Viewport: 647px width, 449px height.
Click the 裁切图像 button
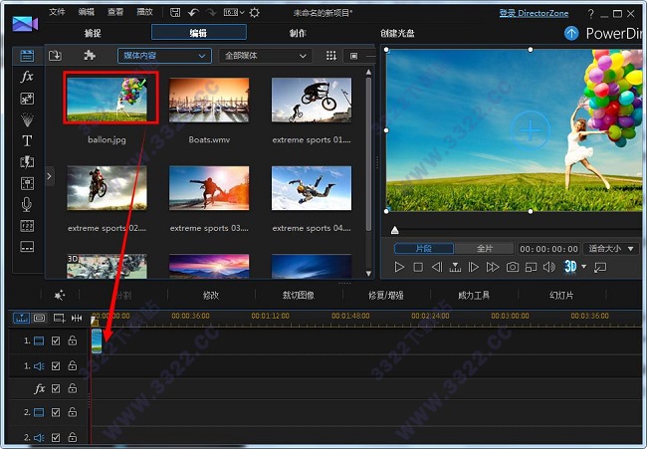click(299, 295)
